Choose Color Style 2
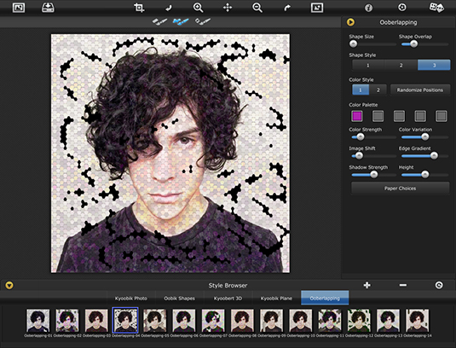The image size is (456, 348). [x=378, y=90]
